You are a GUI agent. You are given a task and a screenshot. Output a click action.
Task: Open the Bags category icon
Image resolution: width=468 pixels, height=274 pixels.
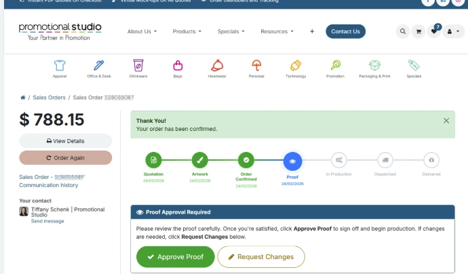[x=178, y=66]
